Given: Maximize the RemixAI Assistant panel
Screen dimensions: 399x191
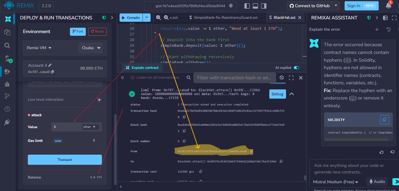Looking at the screenshot, I should [x=394, y=18].
